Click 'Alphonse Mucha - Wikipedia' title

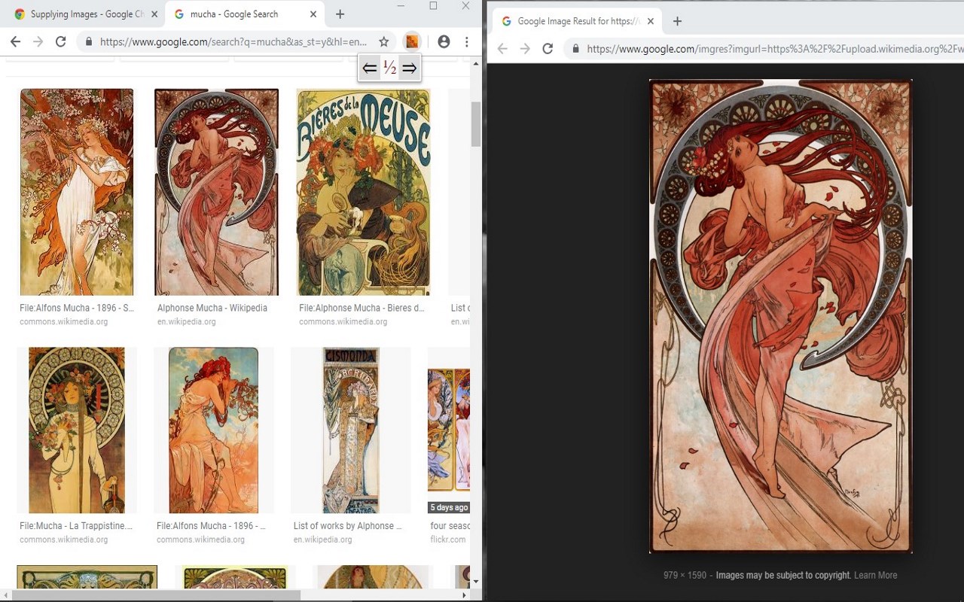point(212,308)
